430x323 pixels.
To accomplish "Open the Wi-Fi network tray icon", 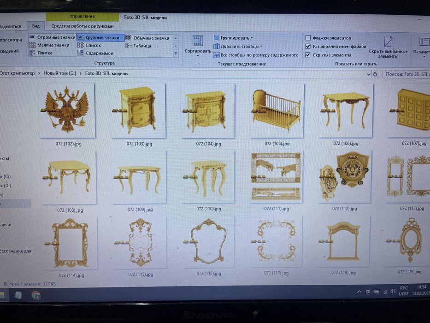I will 385,292.
